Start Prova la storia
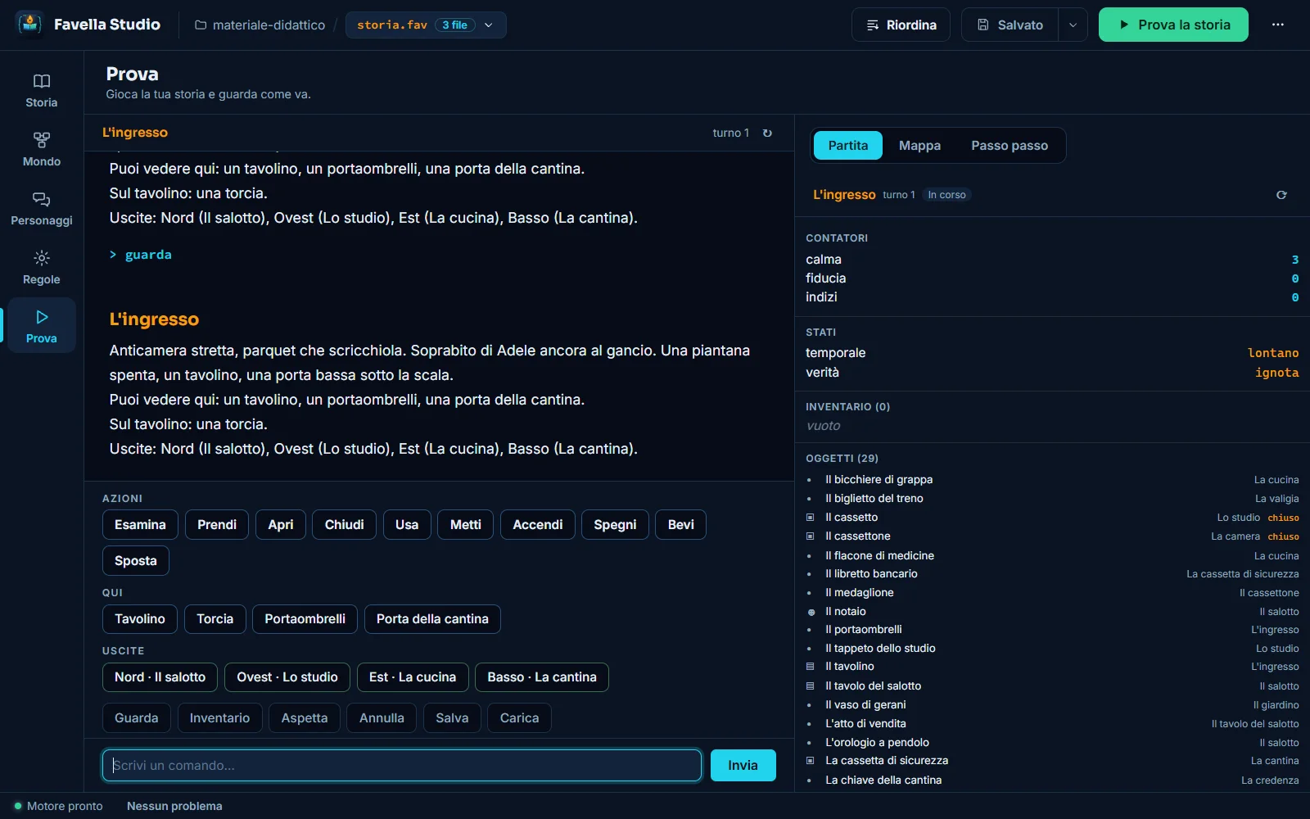Image resolution: width=1310 pixels, height=819 pixels. 1173,25
